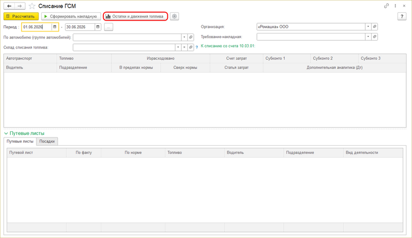Click the Рассчитать button
Viewport: 412px width, 238px height.
[21, 16]
